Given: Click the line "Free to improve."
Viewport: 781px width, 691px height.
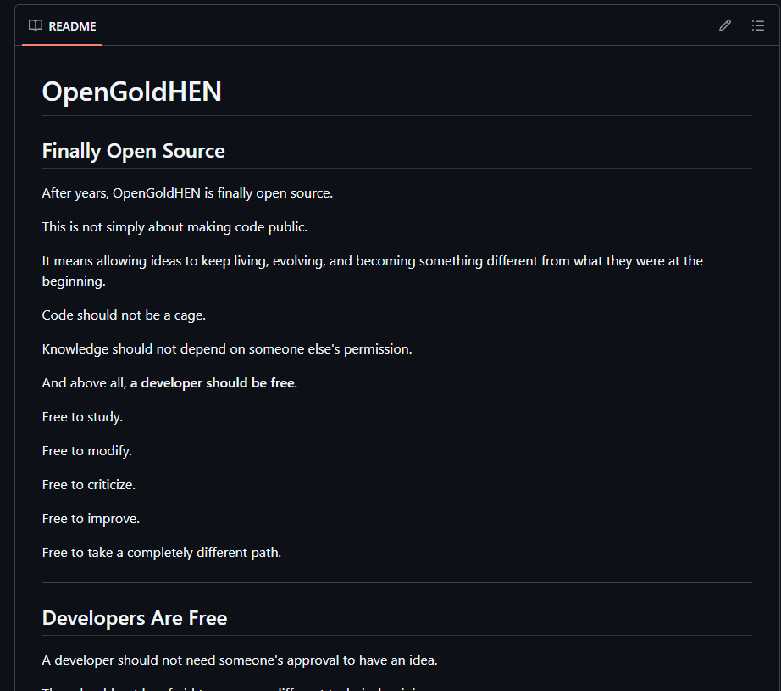Looking at the screenshot, I should point(91,519).
